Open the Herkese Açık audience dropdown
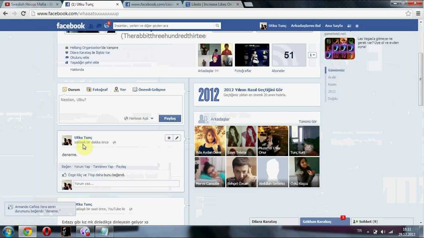 139,118
